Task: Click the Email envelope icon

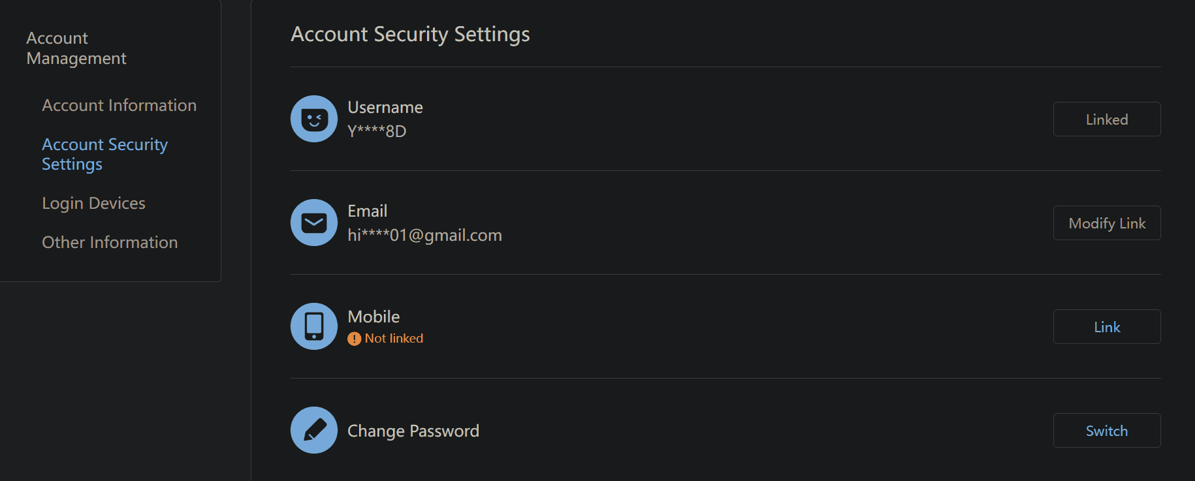Action: click(x=314, y=223)
